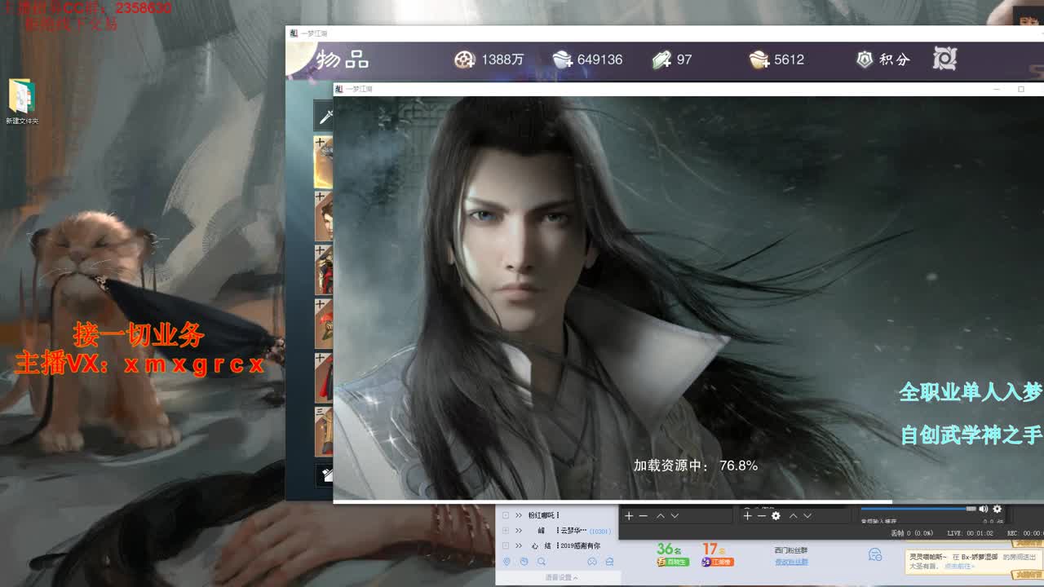Click the search magnifier icon in chat panel
Viewport: 1044px width, 587px height.
(542, 562)
